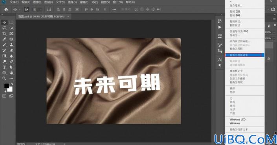
Task: Expand collapsed panel dock double-arrow
Action: 222,14
